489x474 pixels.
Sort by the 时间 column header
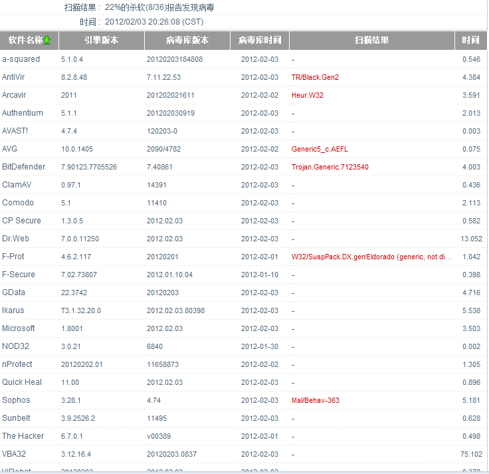[x=470, y=41]
